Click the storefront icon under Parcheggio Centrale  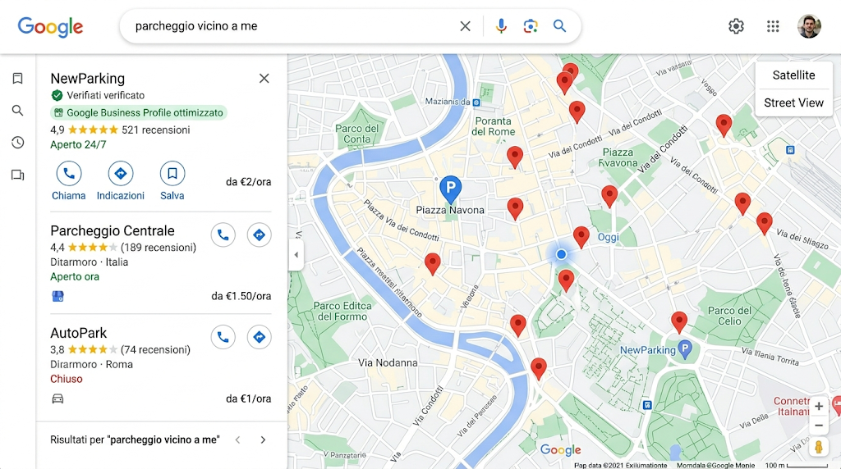tap(58, 296)
